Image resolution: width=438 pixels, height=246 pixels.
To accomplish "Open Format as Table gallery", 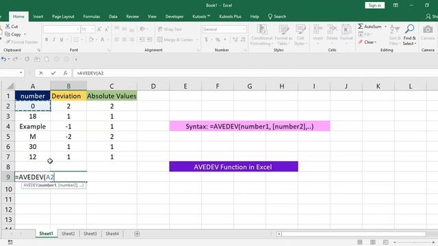I will pos(283,35).
